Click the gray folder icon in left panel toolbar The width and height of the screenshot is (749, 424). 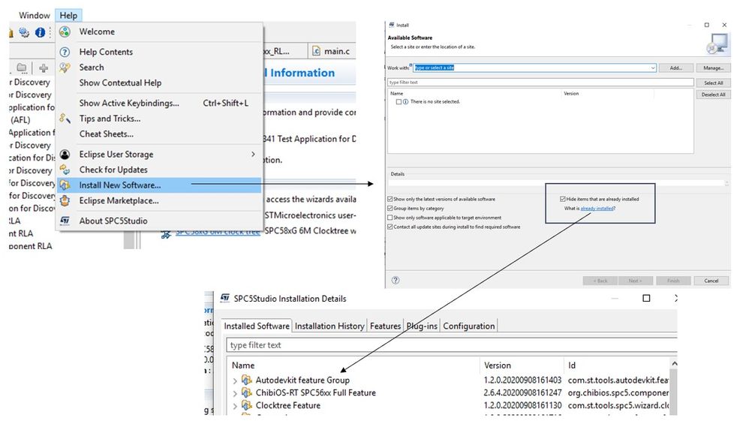pyautogui.click(x=22, y=68)
